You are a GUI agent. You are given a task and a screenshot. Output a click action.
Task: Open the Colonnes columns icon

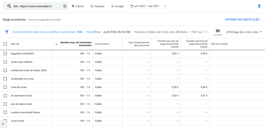click(x=218, y=32)
